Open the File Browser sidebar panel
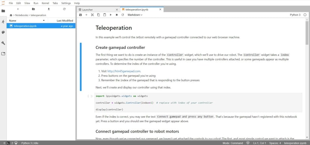Viewport: 310px width, 145px height. (x=3, y=11)
